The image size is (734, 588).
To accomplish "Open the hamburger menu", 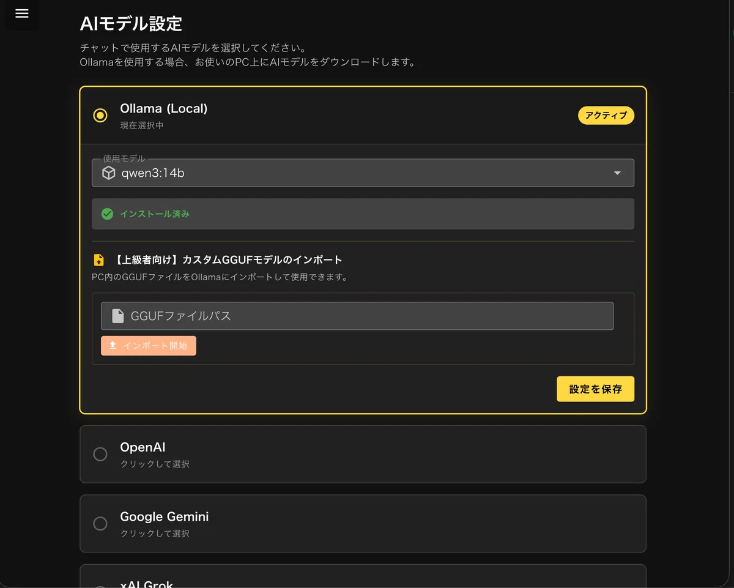I will pos(22,13).
